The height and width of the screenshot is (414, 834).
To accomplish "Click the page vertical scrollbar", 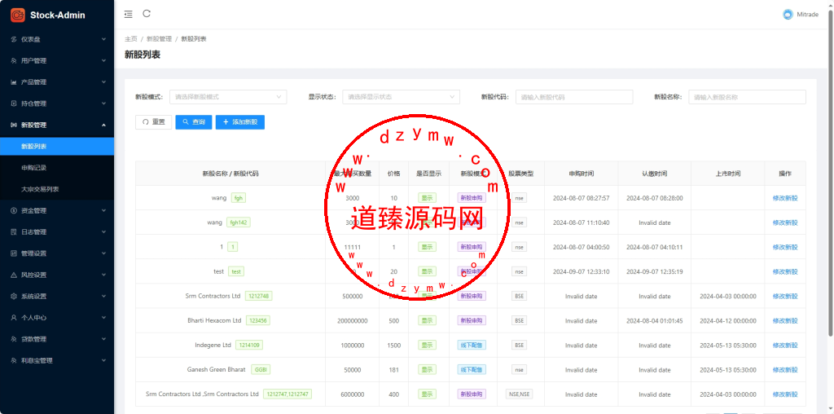I will [830, 173].
